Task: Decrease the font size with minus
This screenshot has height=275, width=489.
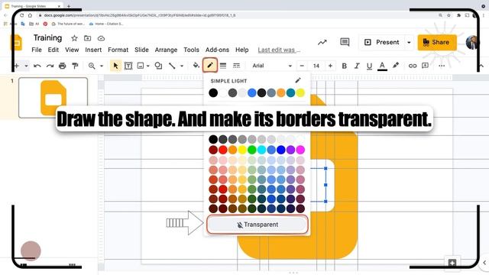Action: click(x=302, y=66)
